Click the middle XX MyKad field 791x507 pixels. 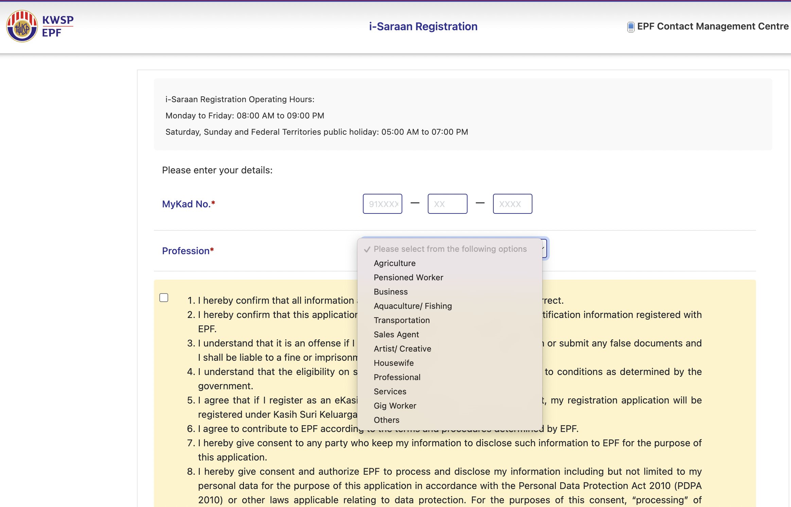click(447, 204)
